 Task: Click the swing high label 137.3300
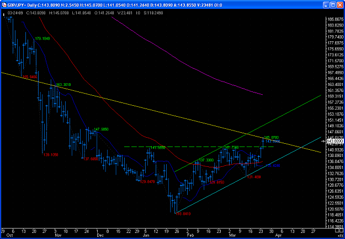pyautogui.click(x=206, y=160)
